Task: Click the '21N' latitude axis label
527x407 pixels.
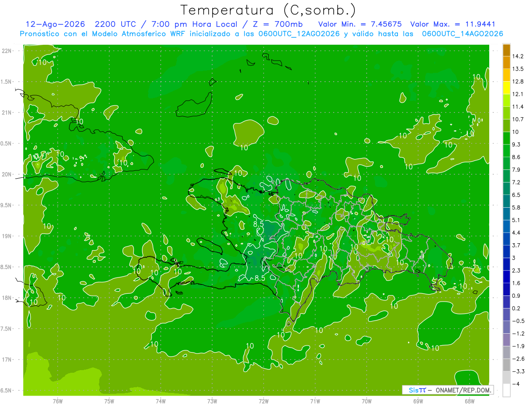Action: pos(7,113)
